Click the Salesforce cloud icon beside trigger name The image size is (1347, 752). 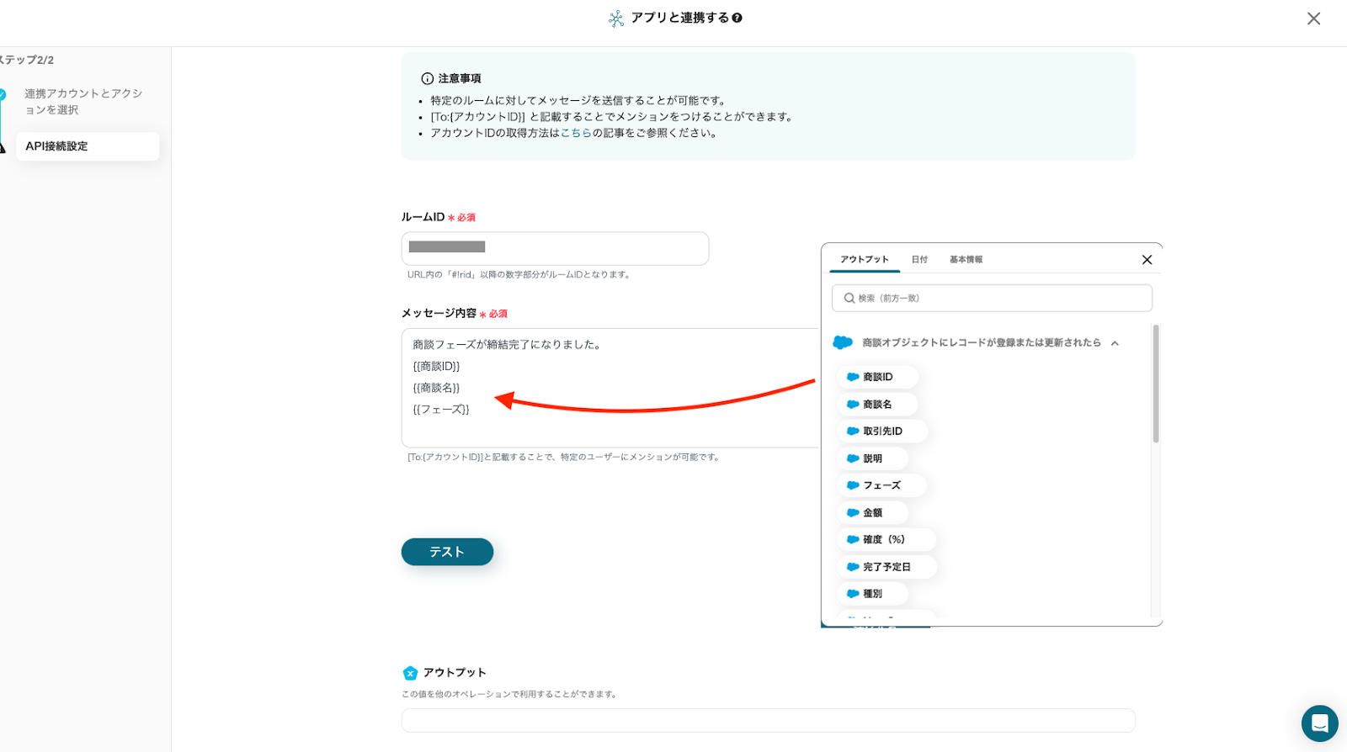[843, 342]
